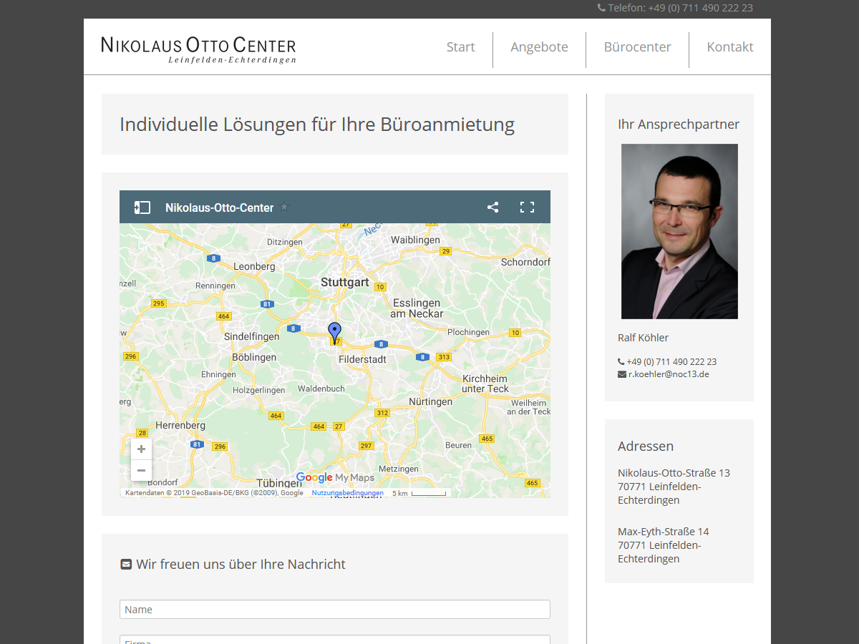This screenshot has width=859, height=644.
Task: Click the phone icon in the top bar
Action: point(601,8)
